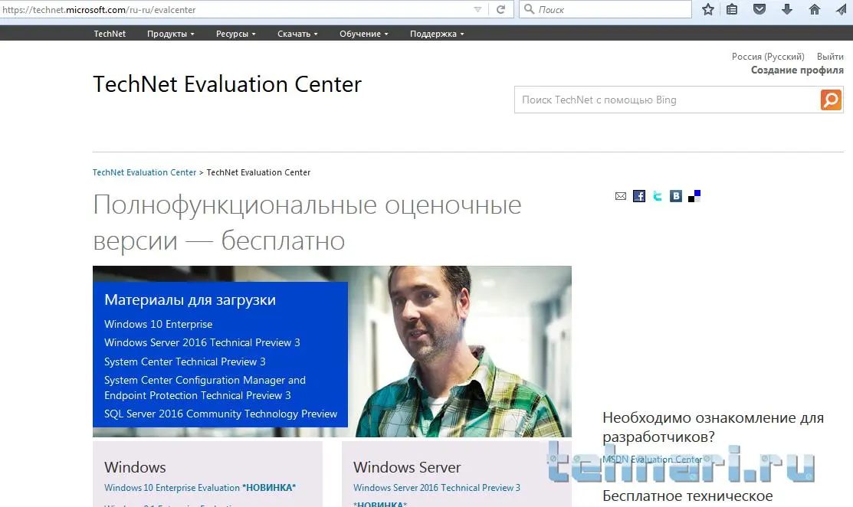This screenshot has width=853, height=507.
Task: Share page via email envelope icon
Action: coord(621,196)
